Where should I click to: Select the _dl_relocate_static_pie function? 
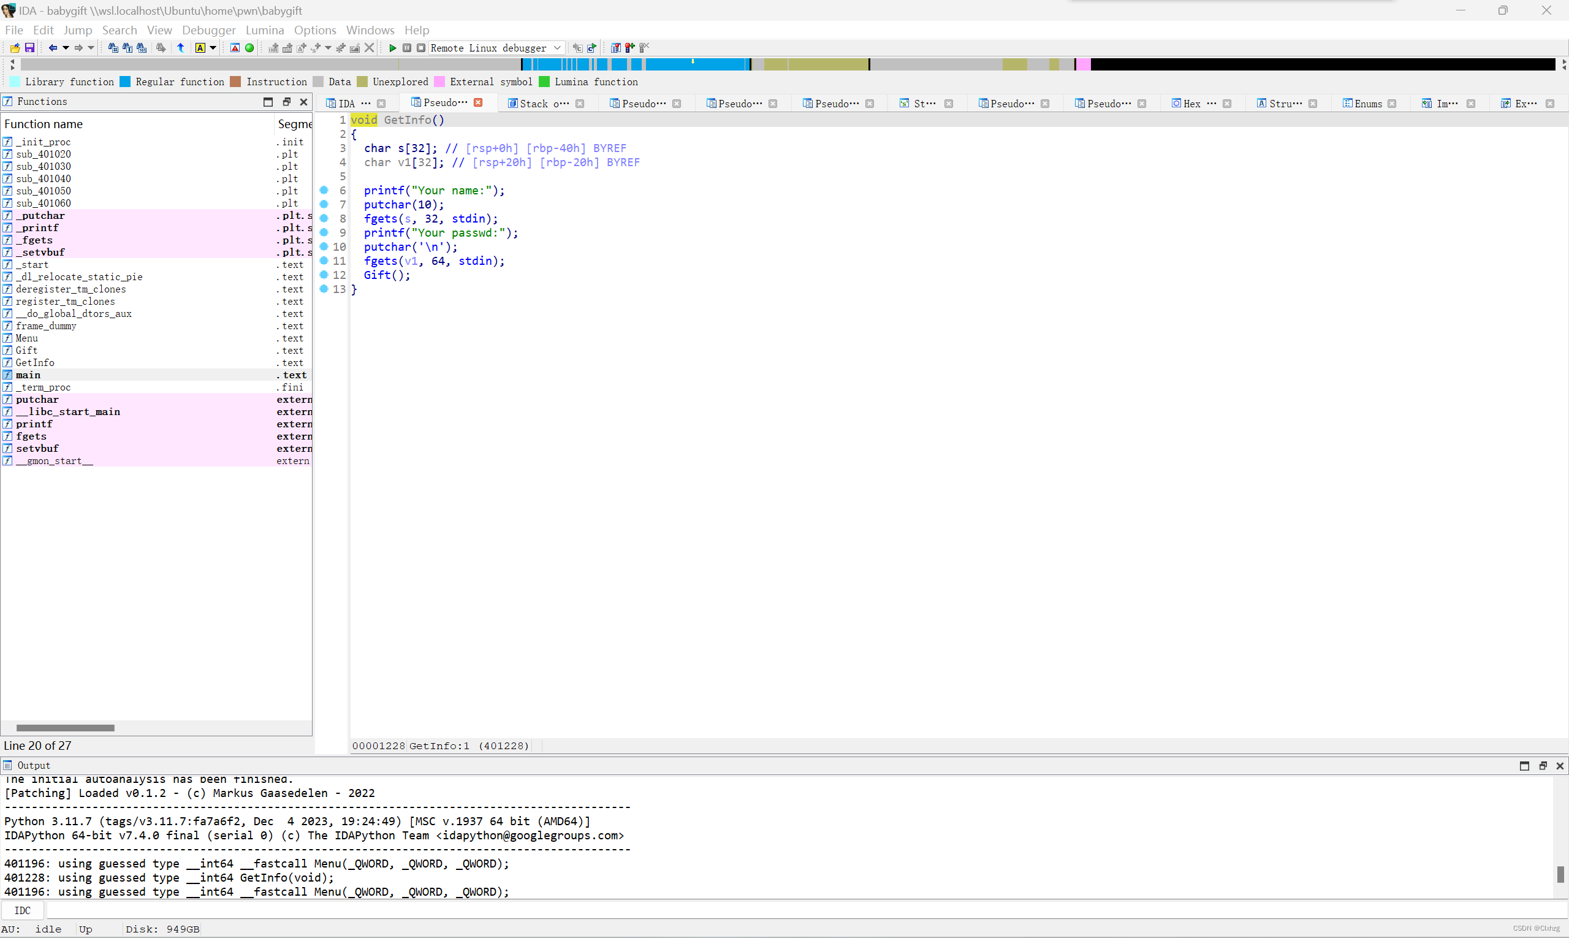tap(157, 277)
